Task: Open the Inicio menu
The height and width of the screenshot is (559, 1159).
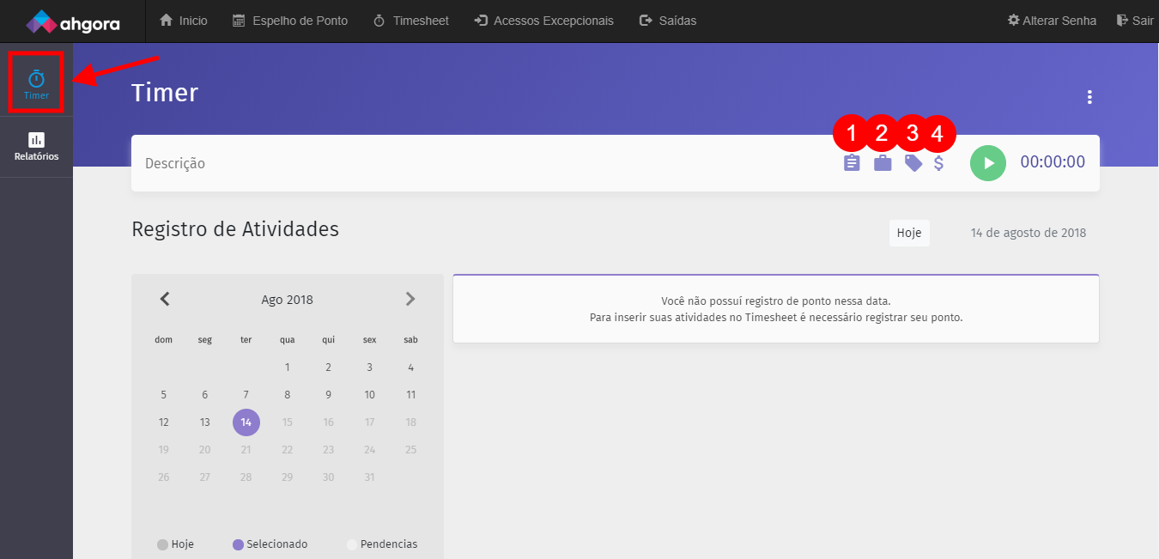Action: 184,21
